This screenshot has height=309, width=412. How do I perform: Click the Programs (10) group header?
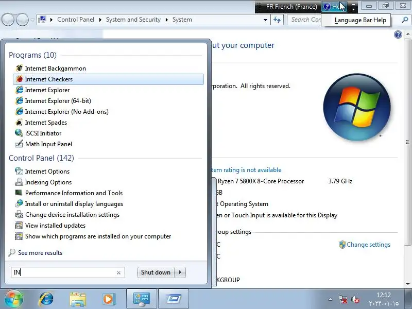click(32, 55)
